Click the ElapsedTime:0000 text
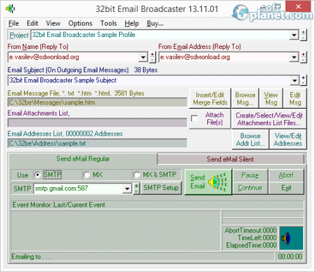This screenshot has height=272, width=315. pos(251,245)
